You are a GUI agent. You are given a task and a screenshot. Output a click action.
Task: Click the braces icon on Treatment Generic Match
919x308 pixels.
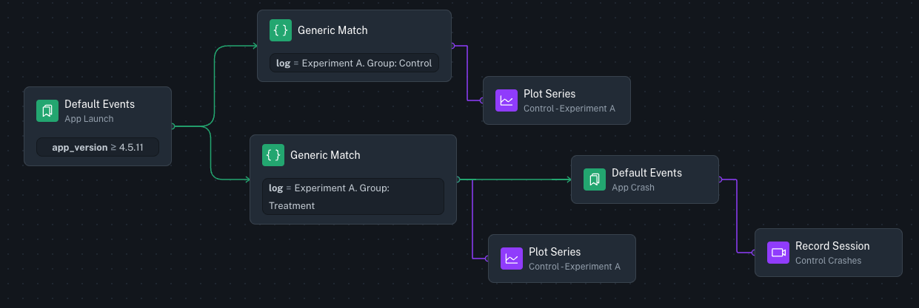(x=273, y=155)
